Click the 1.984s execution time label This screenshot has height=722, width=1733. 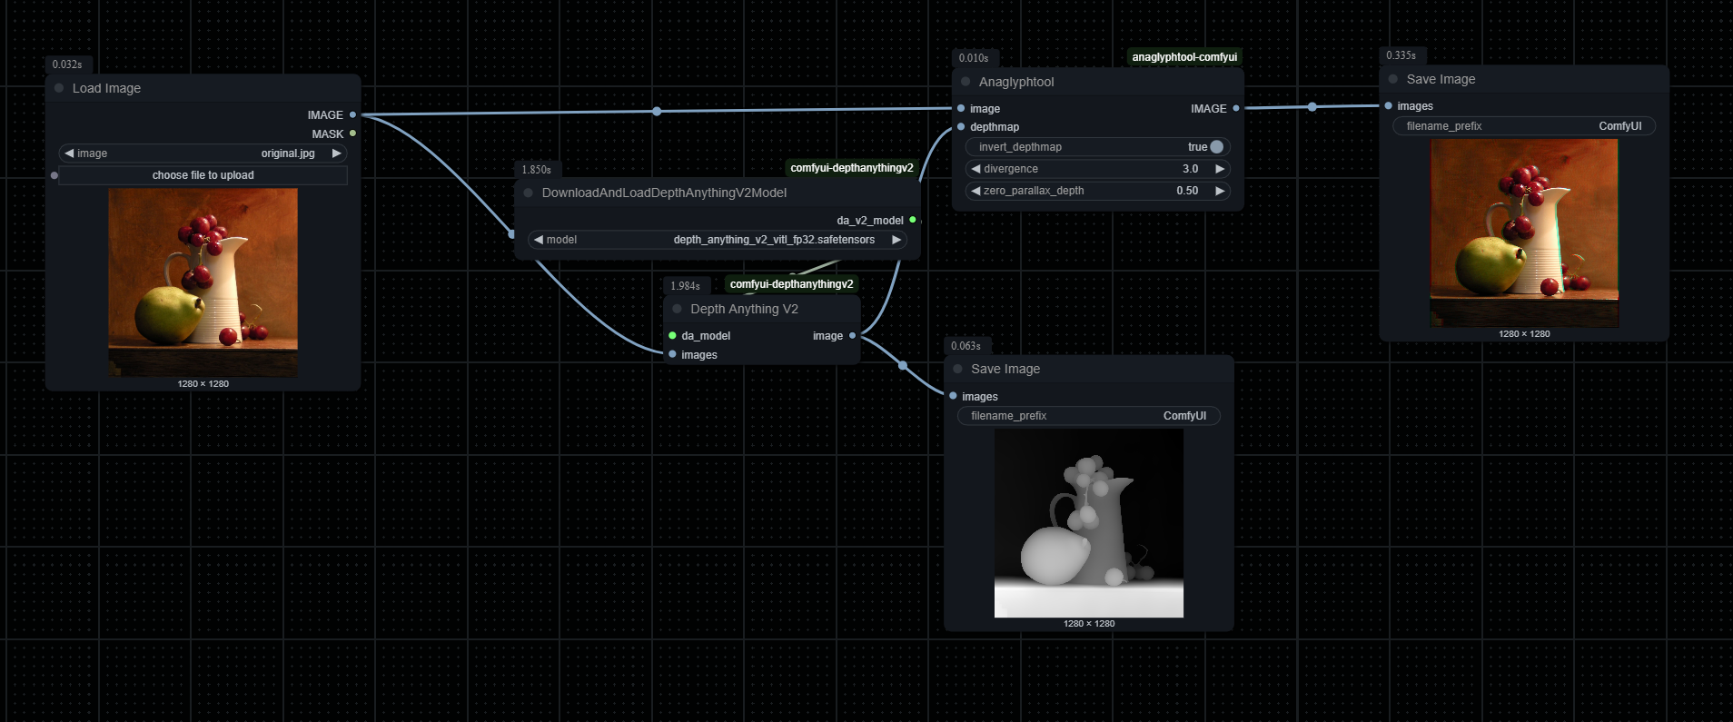(685, 286)
